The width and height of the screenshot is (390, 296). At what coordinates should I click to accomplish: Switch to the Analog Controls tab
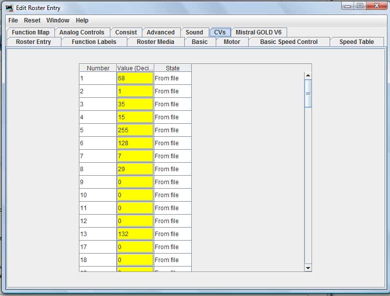(x=81, y=32)
